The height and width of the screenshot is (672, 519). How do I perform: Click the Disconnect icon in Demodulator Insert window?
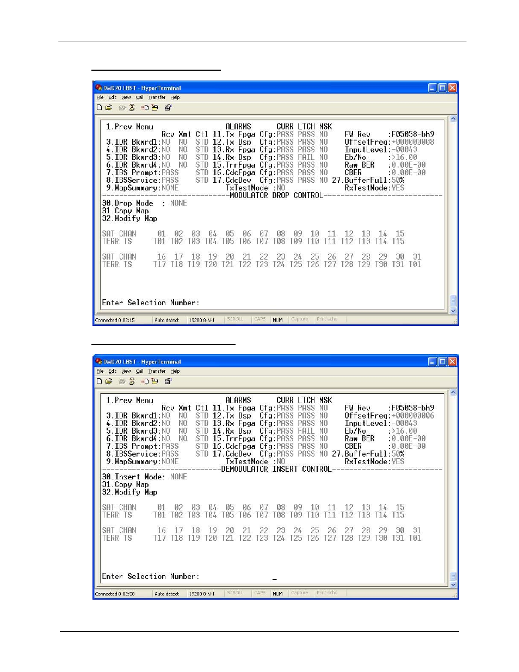pos(132,381)
